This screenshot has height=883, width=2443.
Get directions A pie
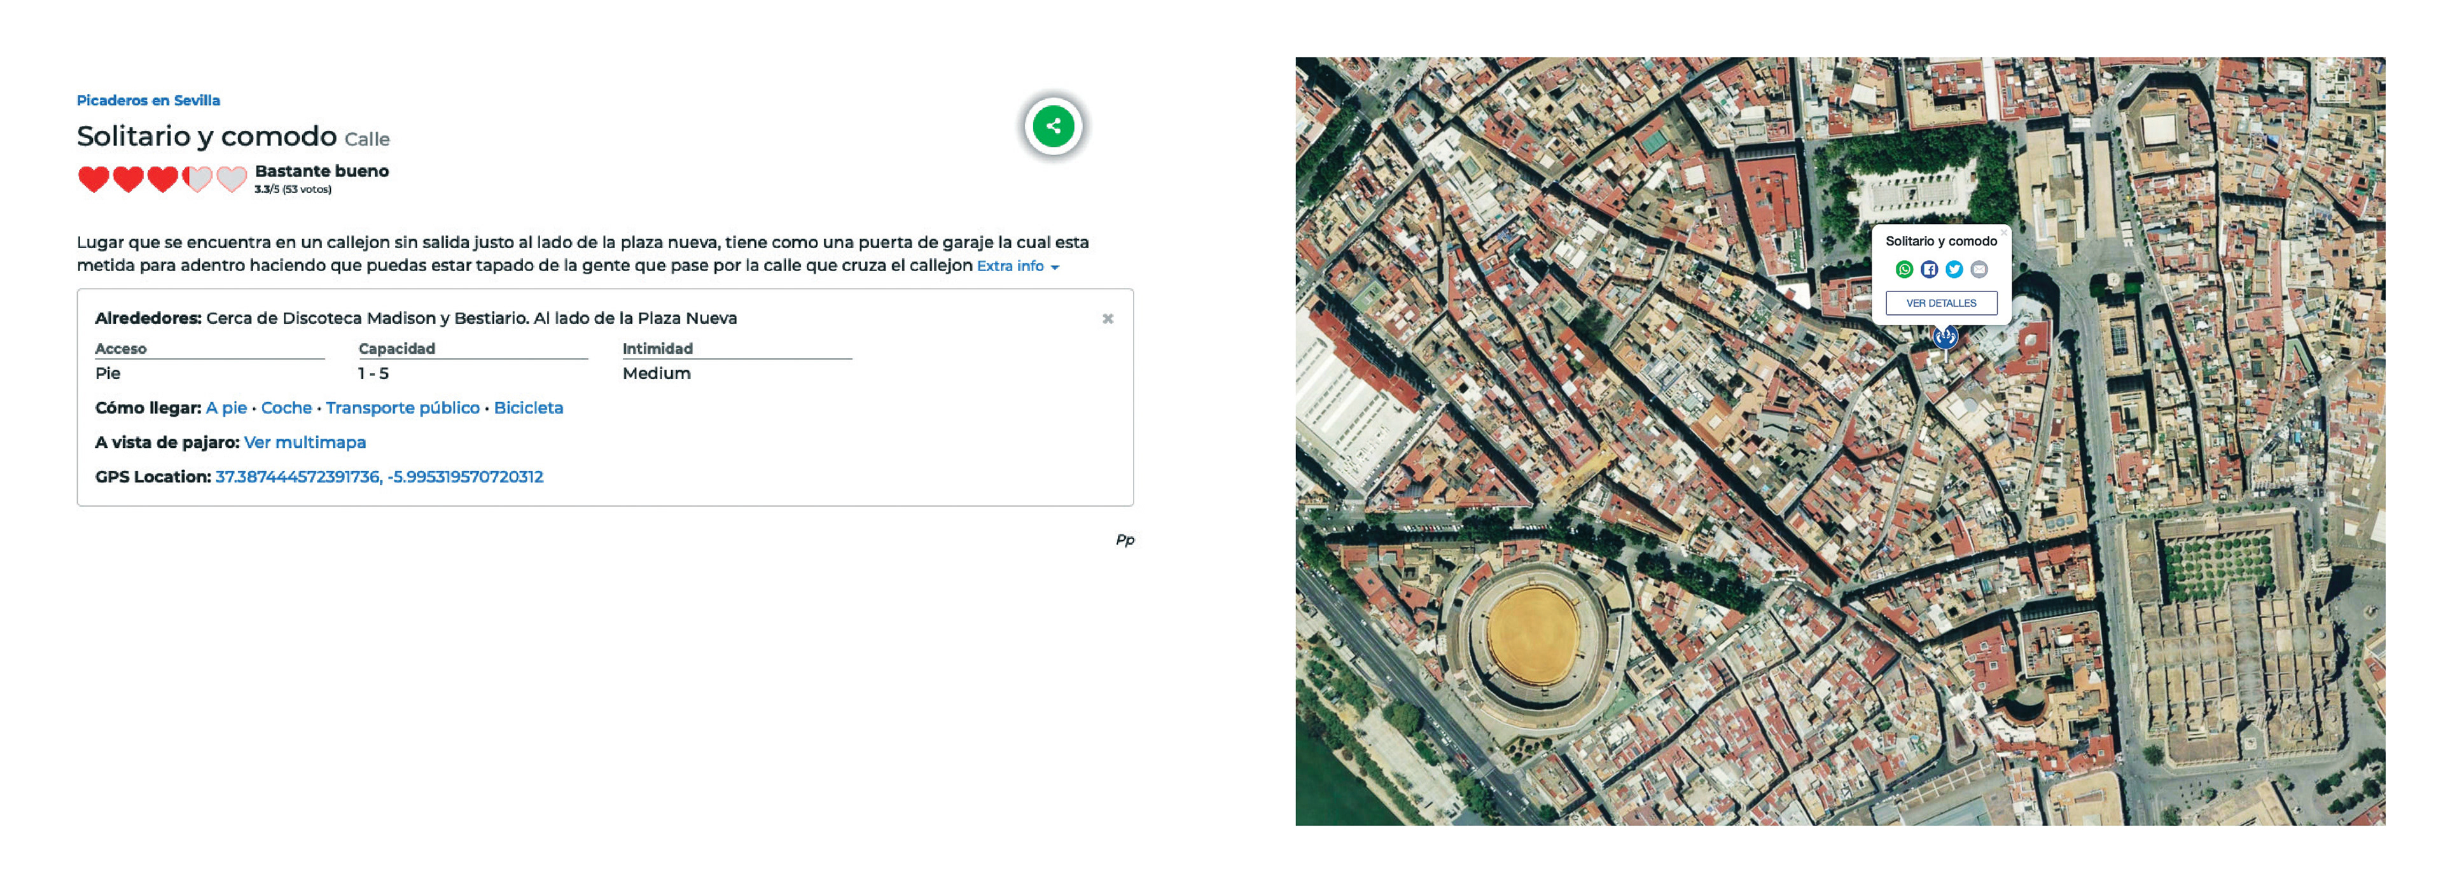click(x=226, y=408)
